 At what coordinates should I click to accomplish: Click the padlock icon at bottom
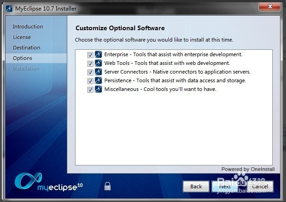point(108,186)
